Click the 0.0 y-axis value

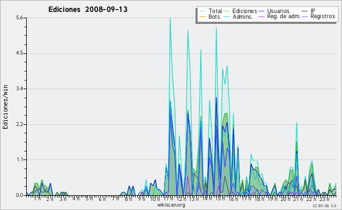click(x=19, y=195)
